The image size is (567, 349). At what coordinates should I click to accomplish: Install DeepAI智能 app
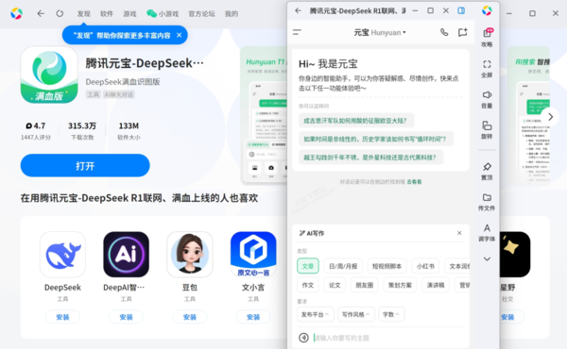(x=127, y=317)
